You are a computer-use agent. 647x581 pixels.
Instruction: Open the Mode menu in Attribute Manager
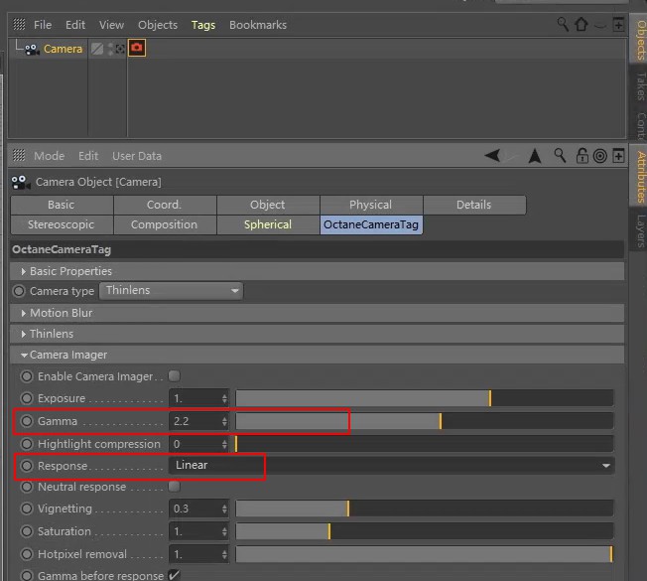pyautogui.click(x=49, y=156)
